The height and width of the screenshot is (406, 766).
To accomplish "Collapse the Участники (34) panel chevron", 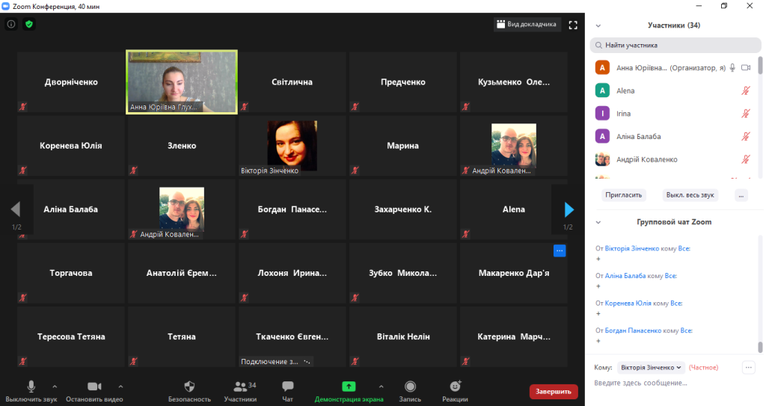I will pyautogui.click(x=598, y=25).
